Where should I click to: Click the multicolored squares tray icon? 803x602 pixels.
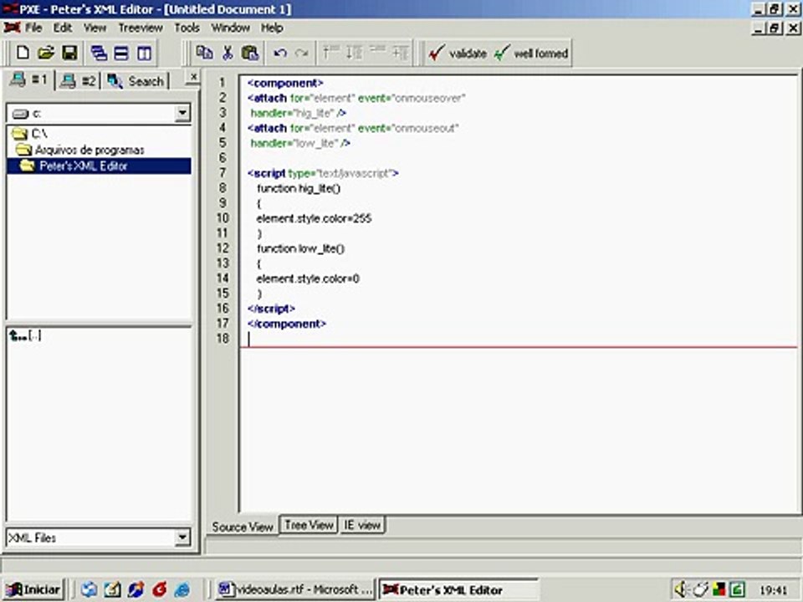tap(719, 589)
